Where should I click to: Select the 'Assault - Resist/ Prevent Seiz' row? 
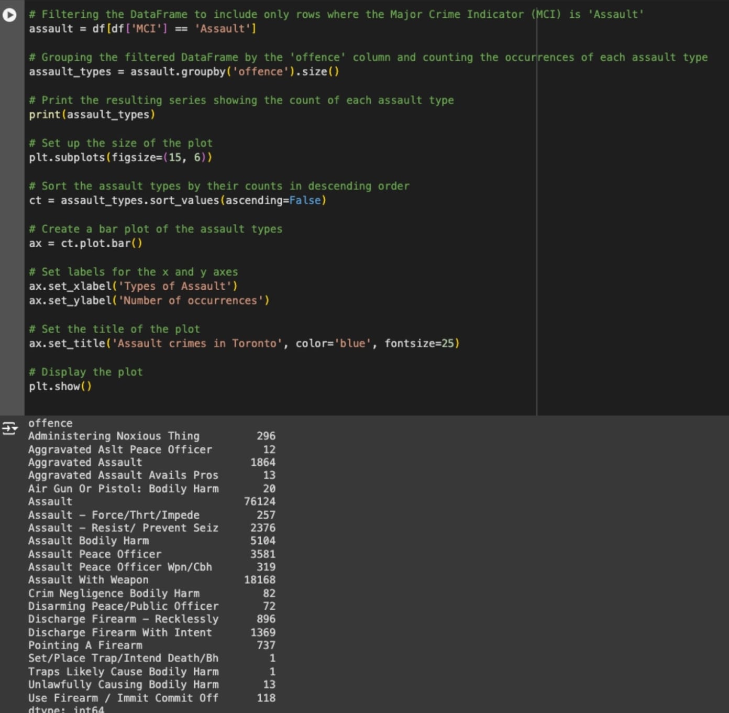[x=152, y=528]
